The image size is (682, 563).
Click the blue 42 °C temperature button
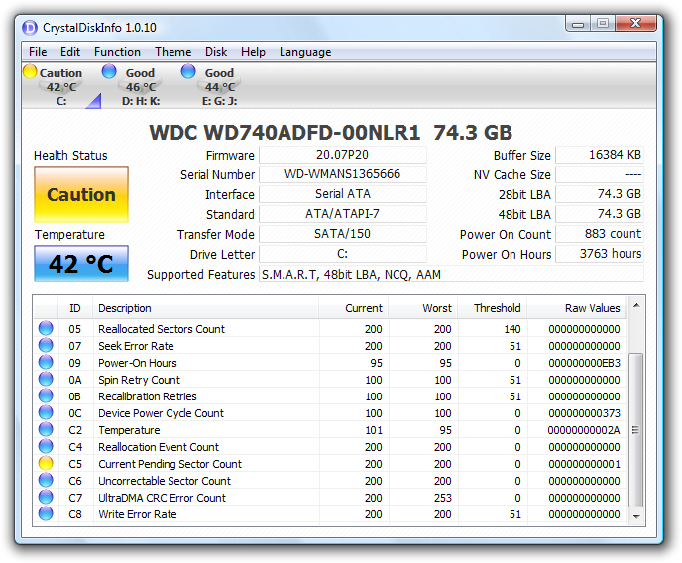(81, 265)
